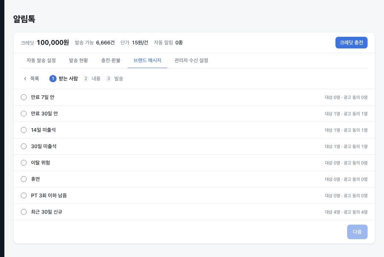This screenshot has height=257, width=384.
Task: Click the 만료 7일 안 label text
Action: 43,97
